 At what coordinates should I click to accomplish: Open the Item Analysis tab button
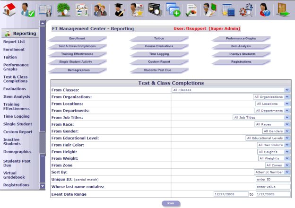click(241, 46)
